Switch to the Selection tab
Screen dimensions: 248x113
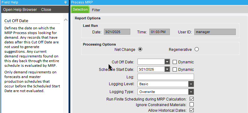point(80,9)
